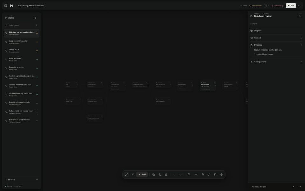The height and width of the screenshot is (191, 305).
Task: Expand the Configuration section
Action: pyautogui.click(x=276, y=62)
